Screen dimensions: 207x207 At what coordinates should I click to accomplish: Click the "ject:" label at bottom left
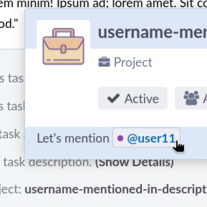point(11,189)
